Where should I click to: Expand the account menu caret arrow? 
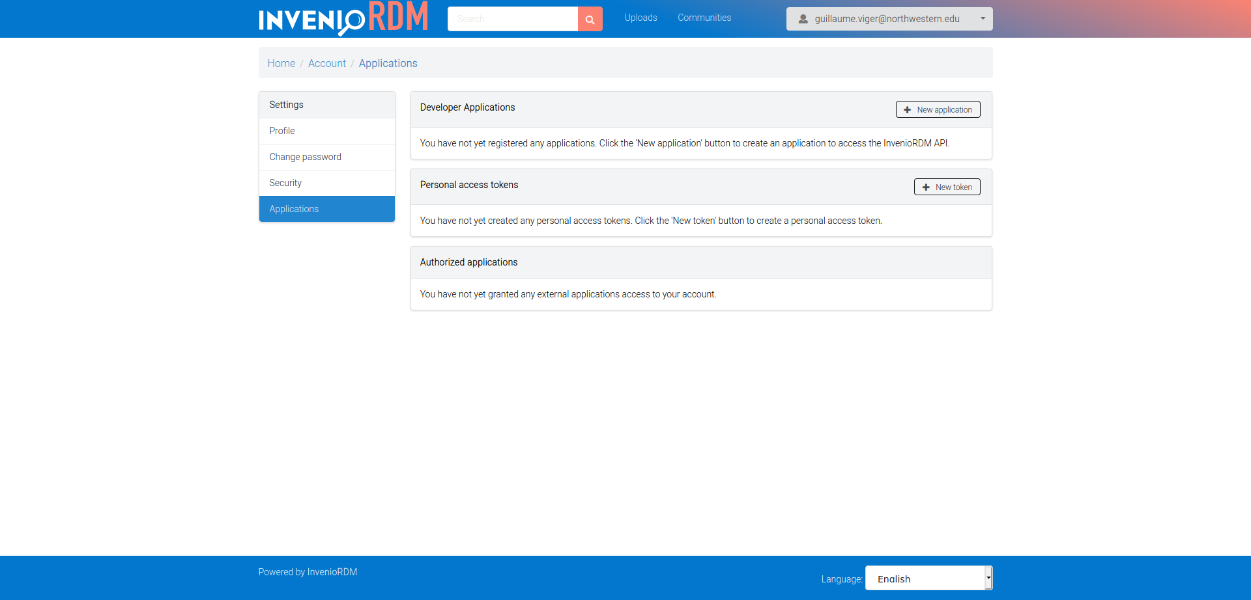click(x=983, y=18)
